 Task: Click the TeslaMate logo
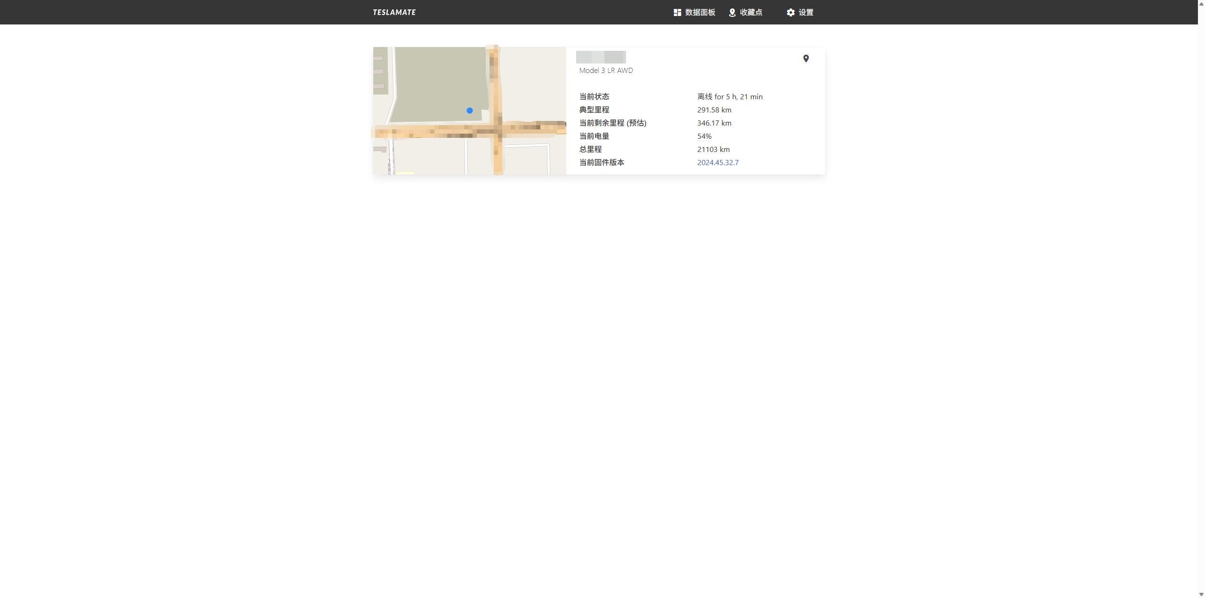(394, 12)
